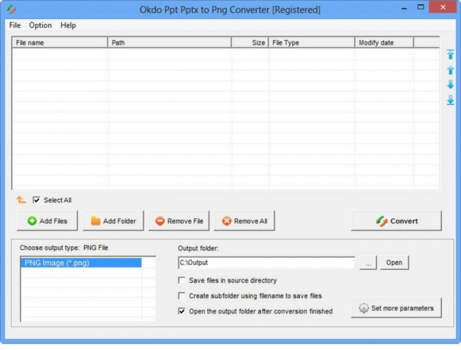Click the Open button next to Output folder
The image size is (461, 350).
(394, 262)
